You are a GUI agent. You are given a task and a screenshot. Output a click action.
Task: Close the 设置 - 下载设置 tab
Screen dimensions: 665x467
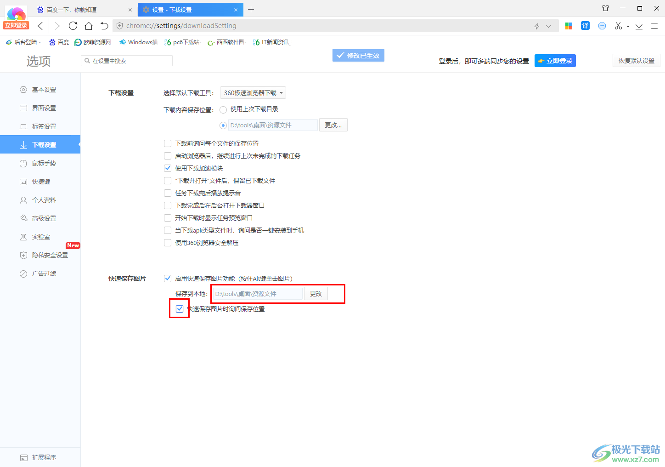(236, 10)
